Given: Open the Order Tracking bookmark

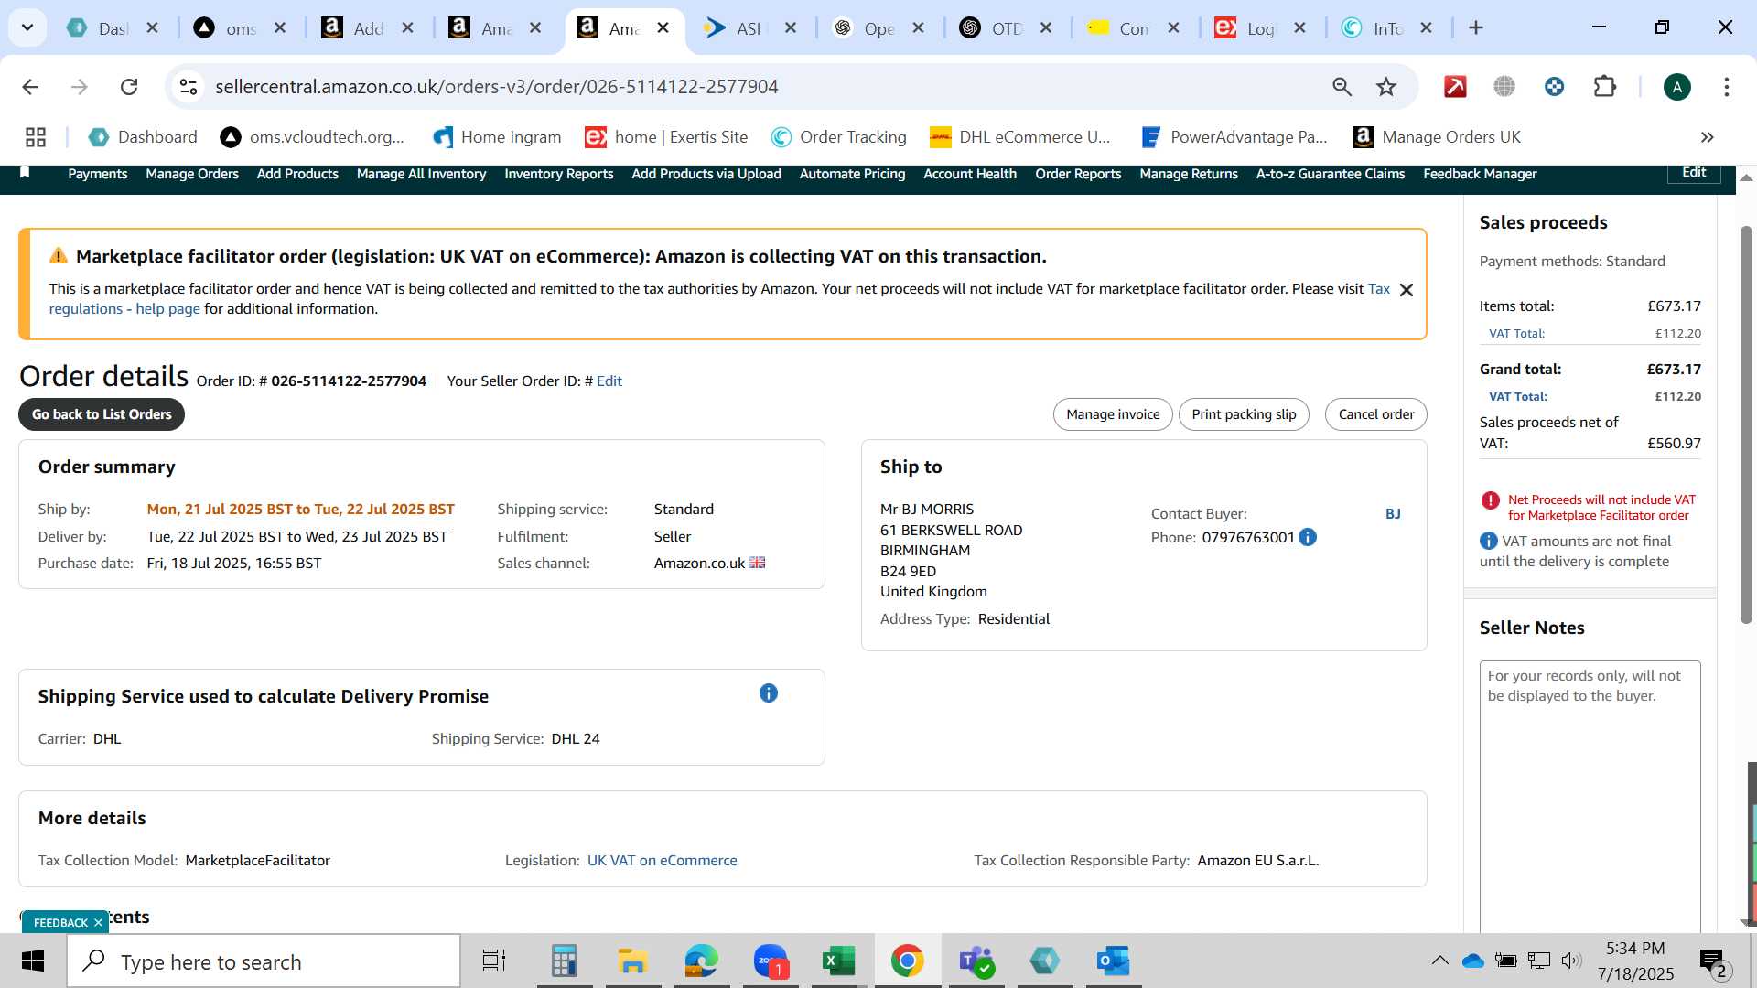Looking at the screenshot, I should [838, 137].
